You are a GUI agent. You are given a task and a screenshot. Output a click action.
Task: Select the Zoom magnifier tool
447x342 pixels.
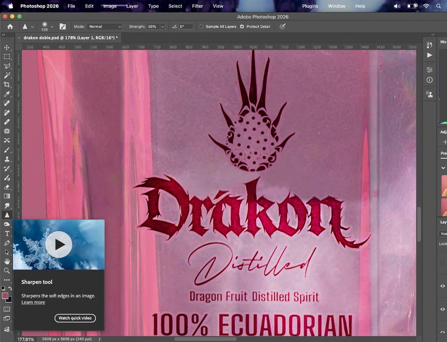coord(7,271)
